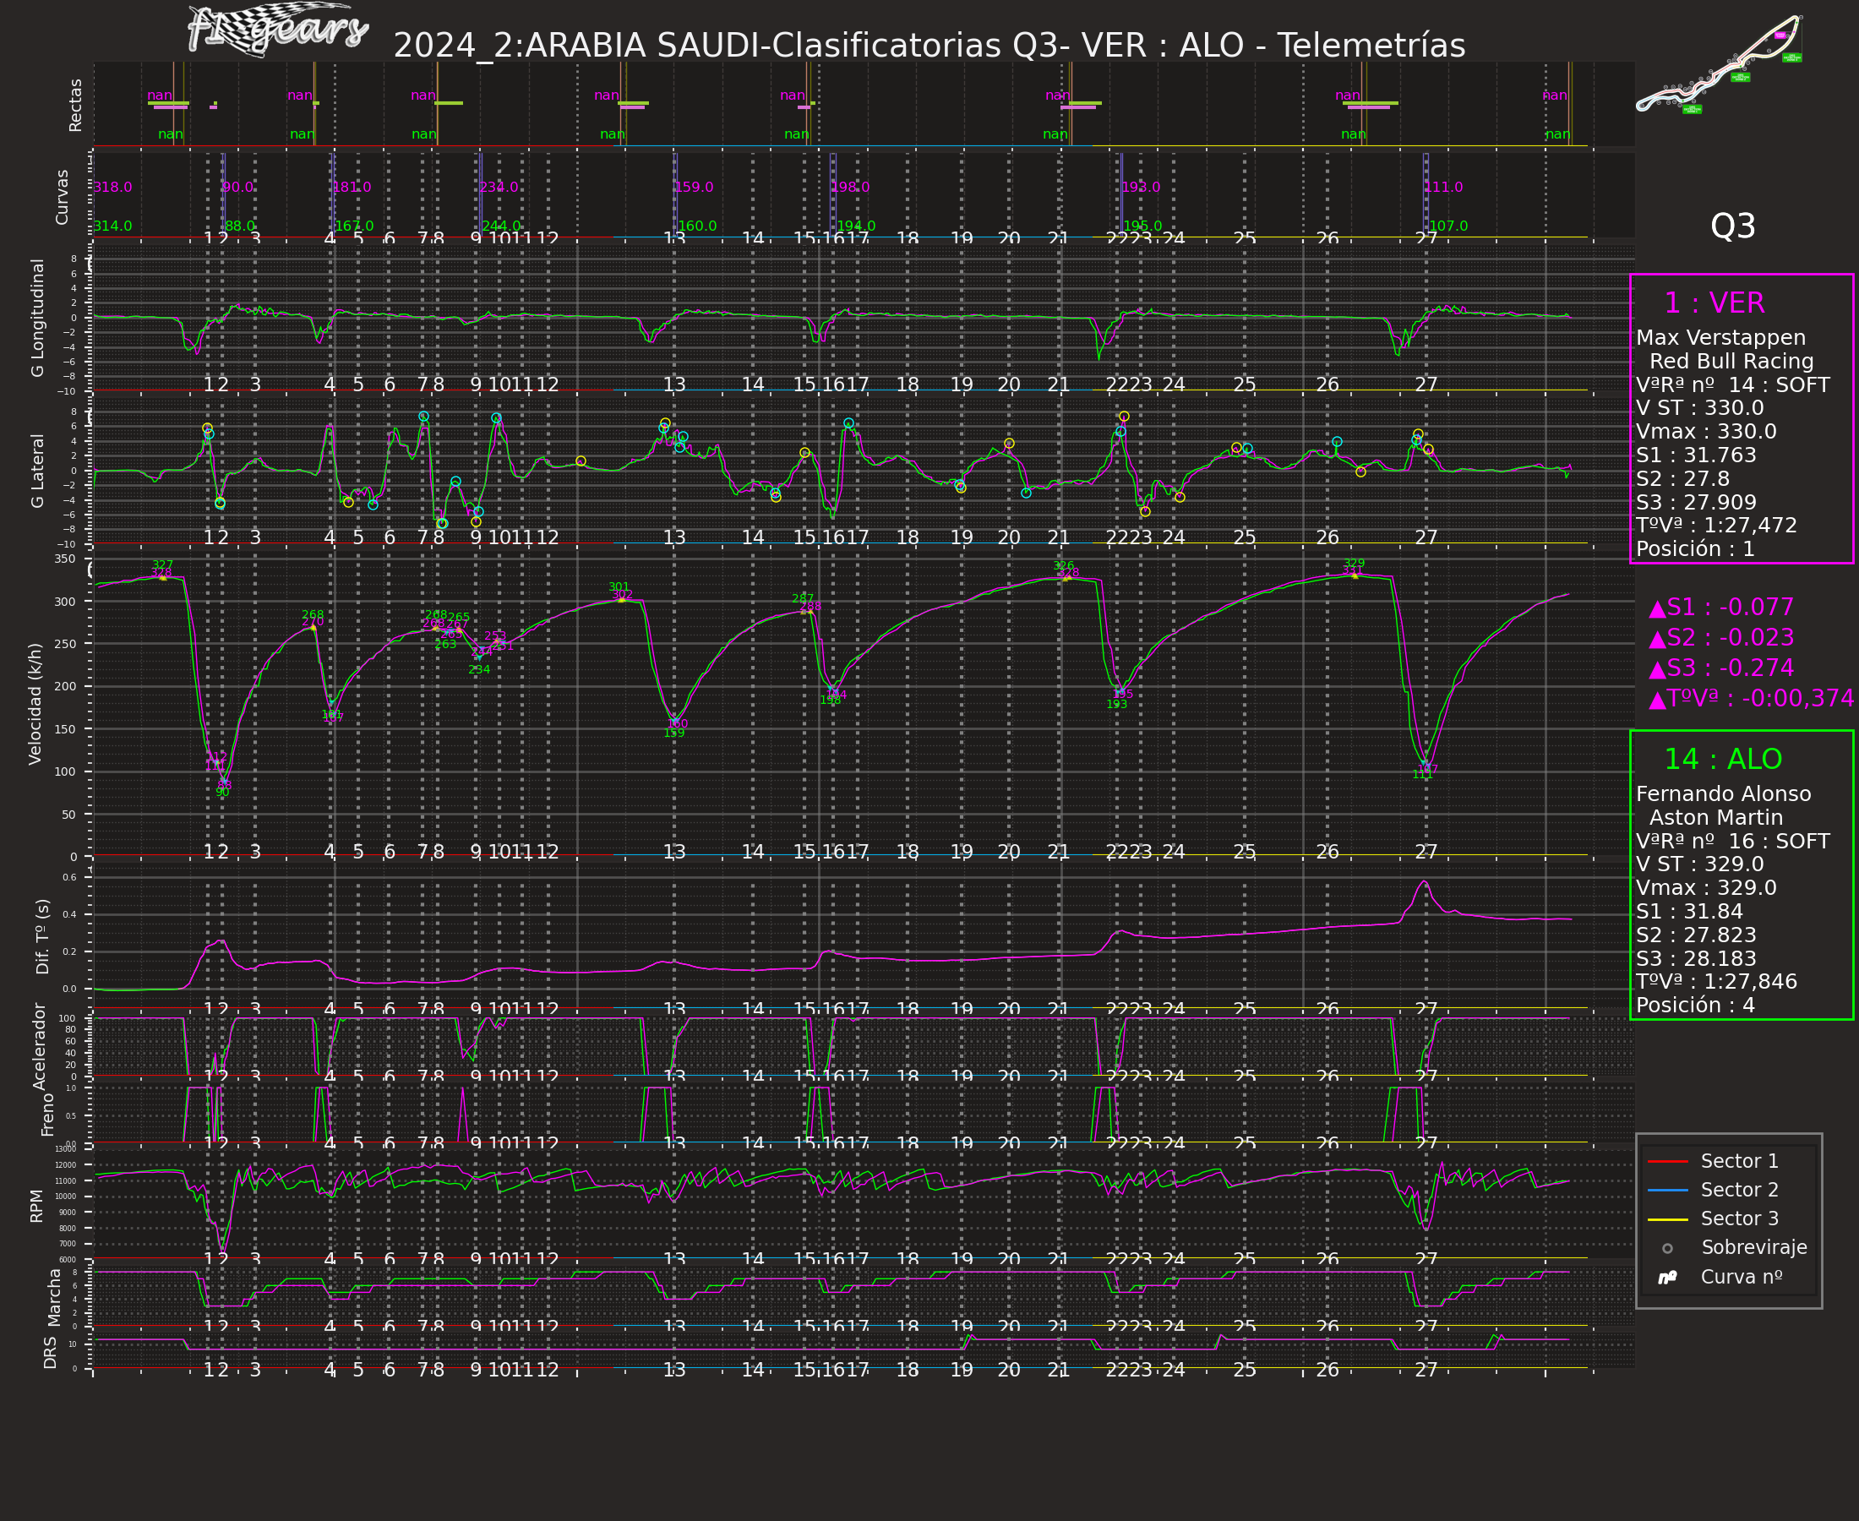
Task: Click Alonso's 'TºVª : 1:27,846' lap time
Action: pos(1715,982)
